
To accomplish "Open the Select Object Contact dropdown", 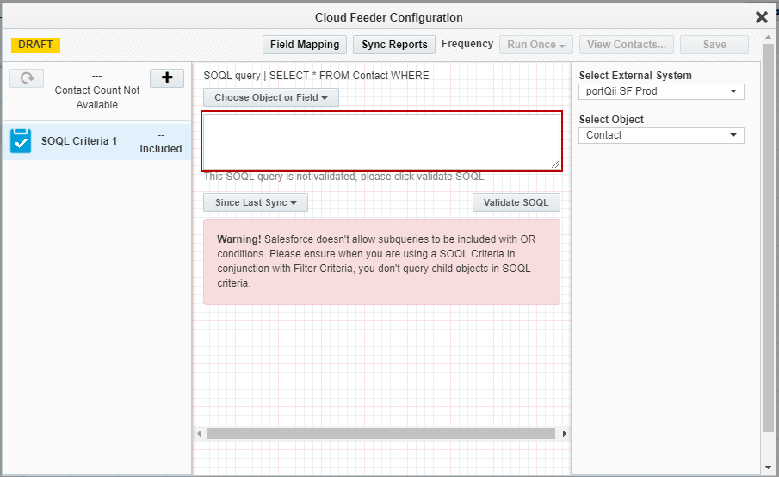I will tap(661, 135).
